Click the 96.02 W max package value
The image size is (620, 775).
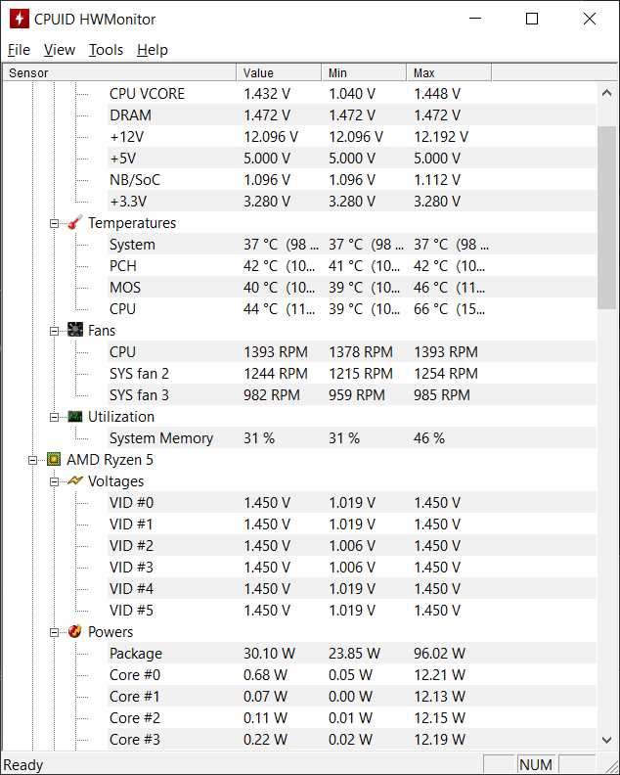(x=439, y=654)
